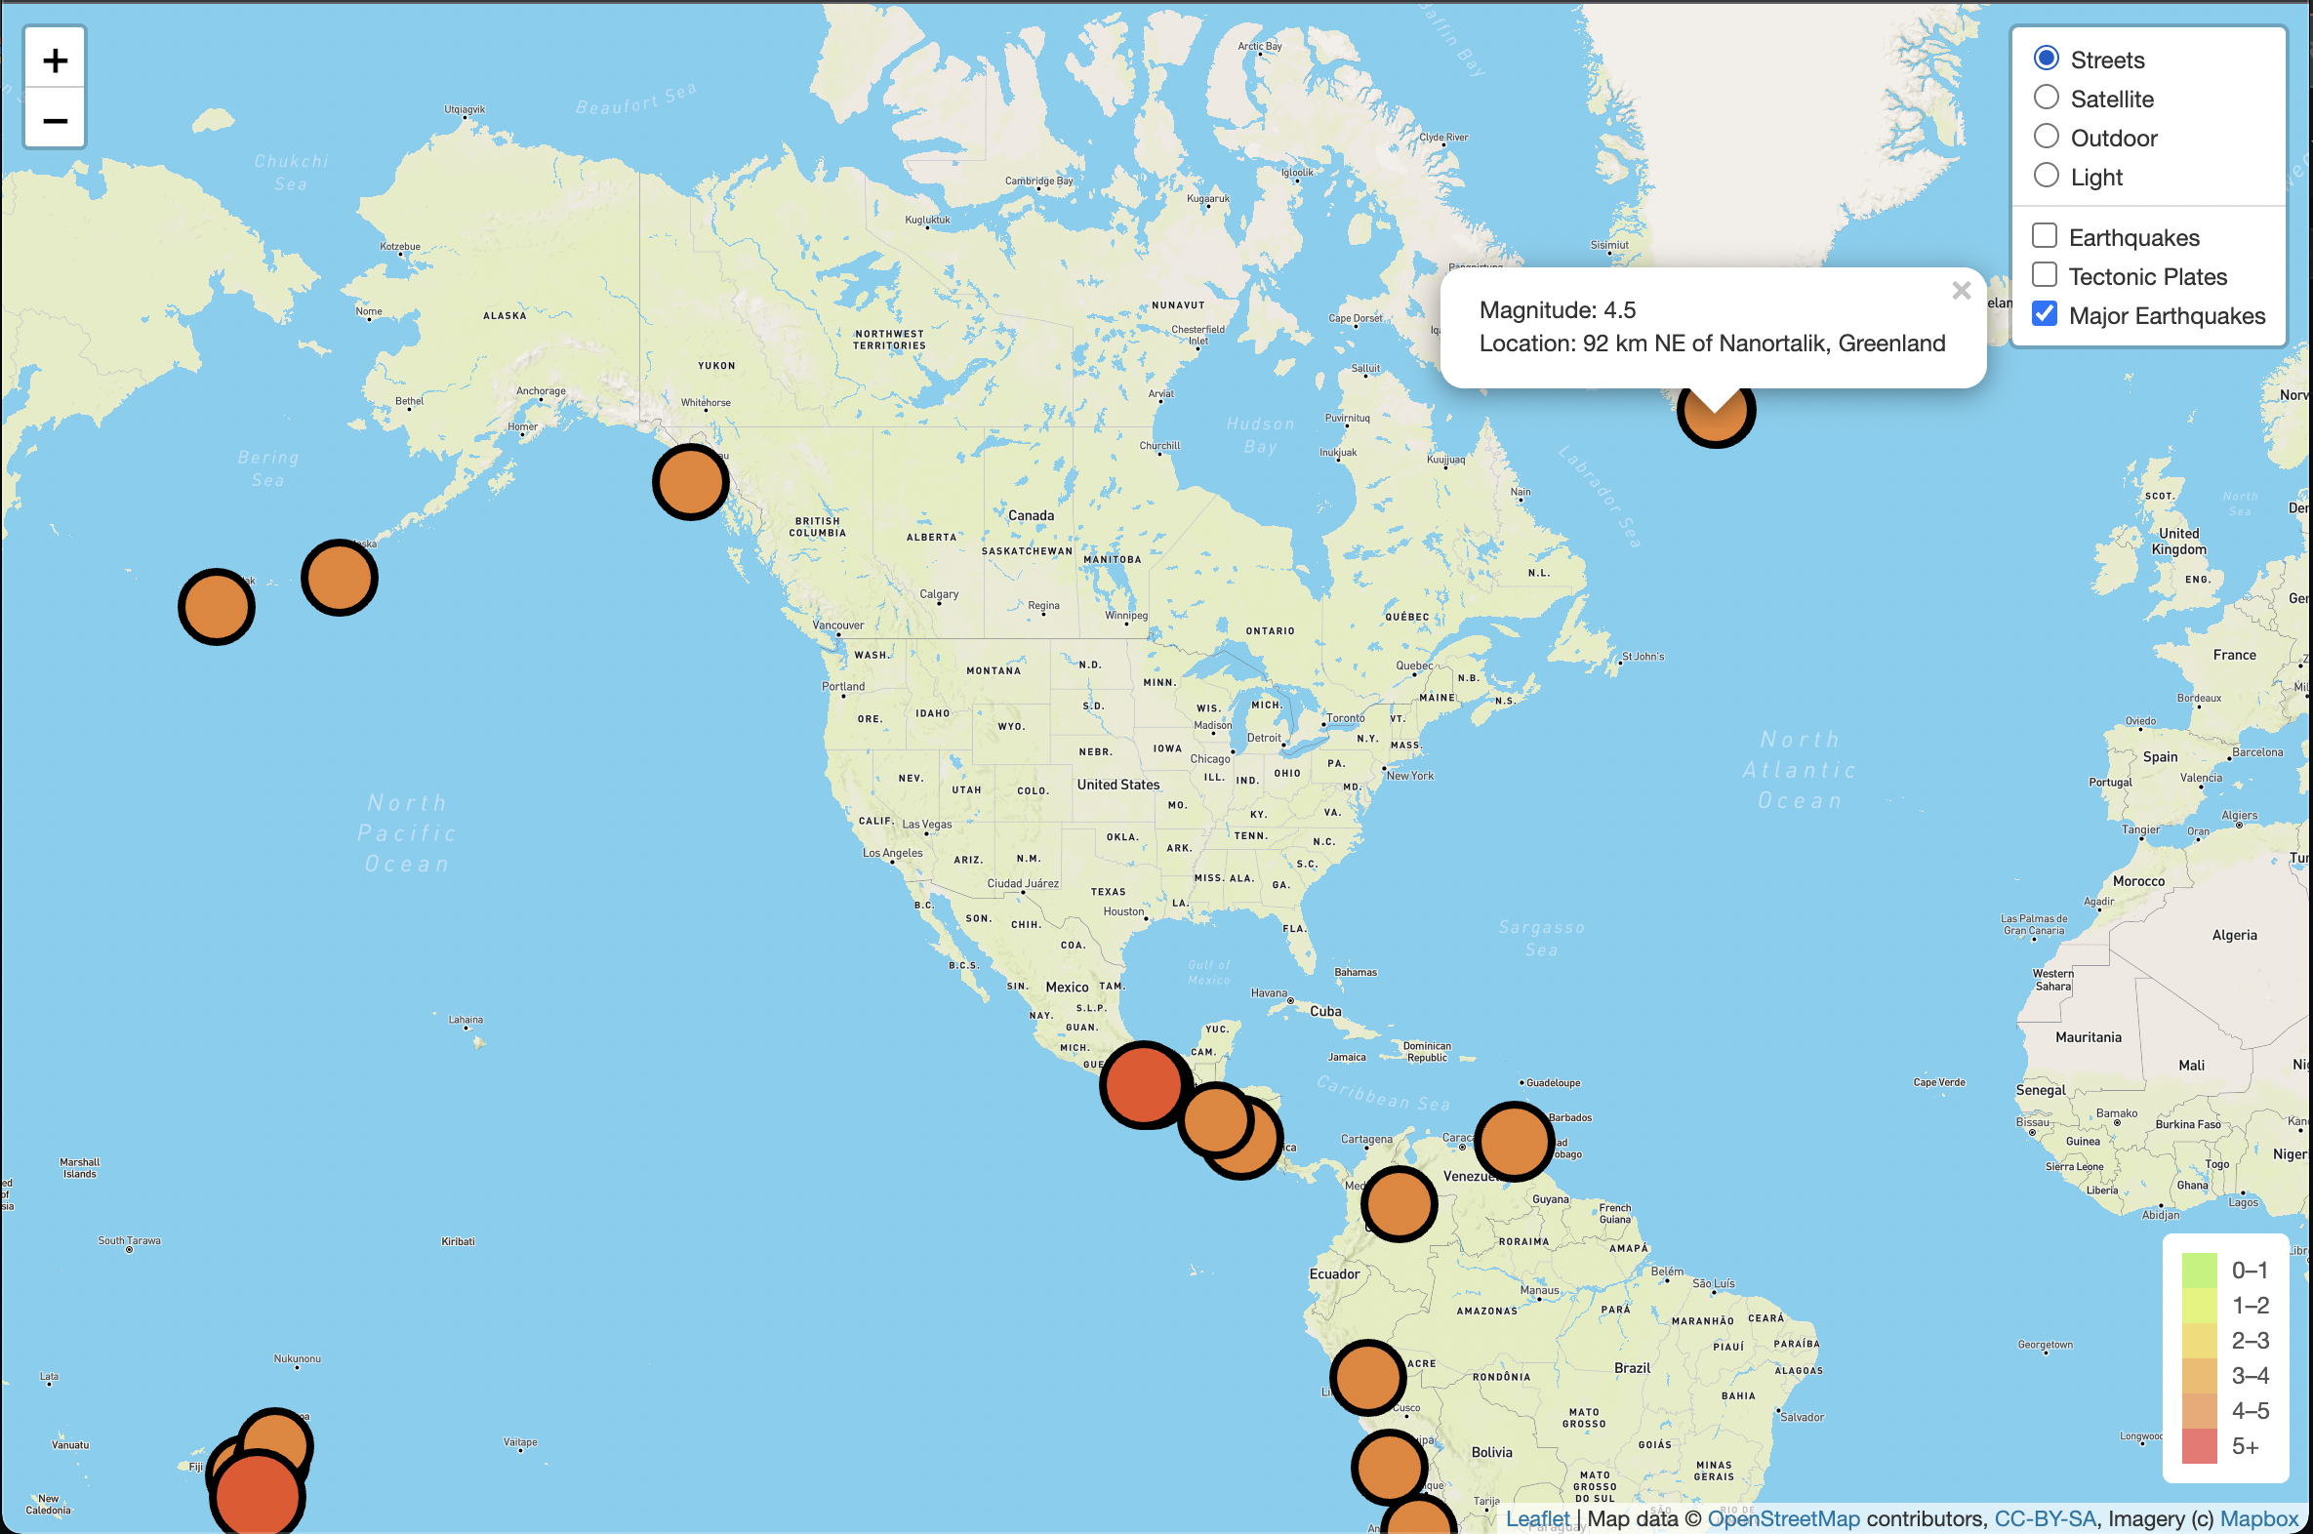Viewport: 2313px width, 1534px height.
Task: Switch basemap to Light style
Action: click(x=2045, y=175)
